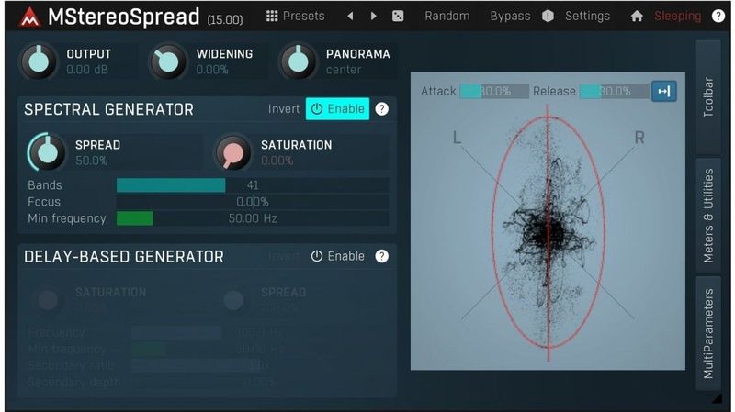Click the dice randomize icon
Viewport: 735px width, 412px height.
coord(398,17)
